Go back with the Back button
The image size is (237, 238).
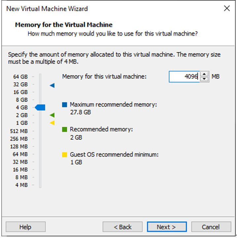click(123, 227)
